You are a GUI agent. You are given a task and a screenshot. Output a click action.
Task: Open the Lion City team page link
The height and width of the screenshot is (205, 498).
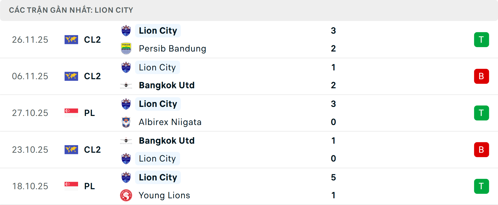click(158, 30)
